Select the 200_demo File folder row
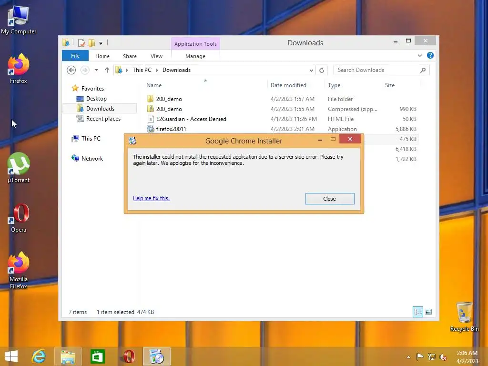This screenshot has height=366, width=488. pos(281,99)
